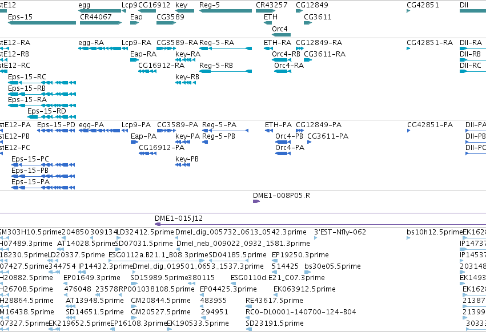Click the Orc4-RA transcript
Screen dimensions: 486x332
point(283,71)
